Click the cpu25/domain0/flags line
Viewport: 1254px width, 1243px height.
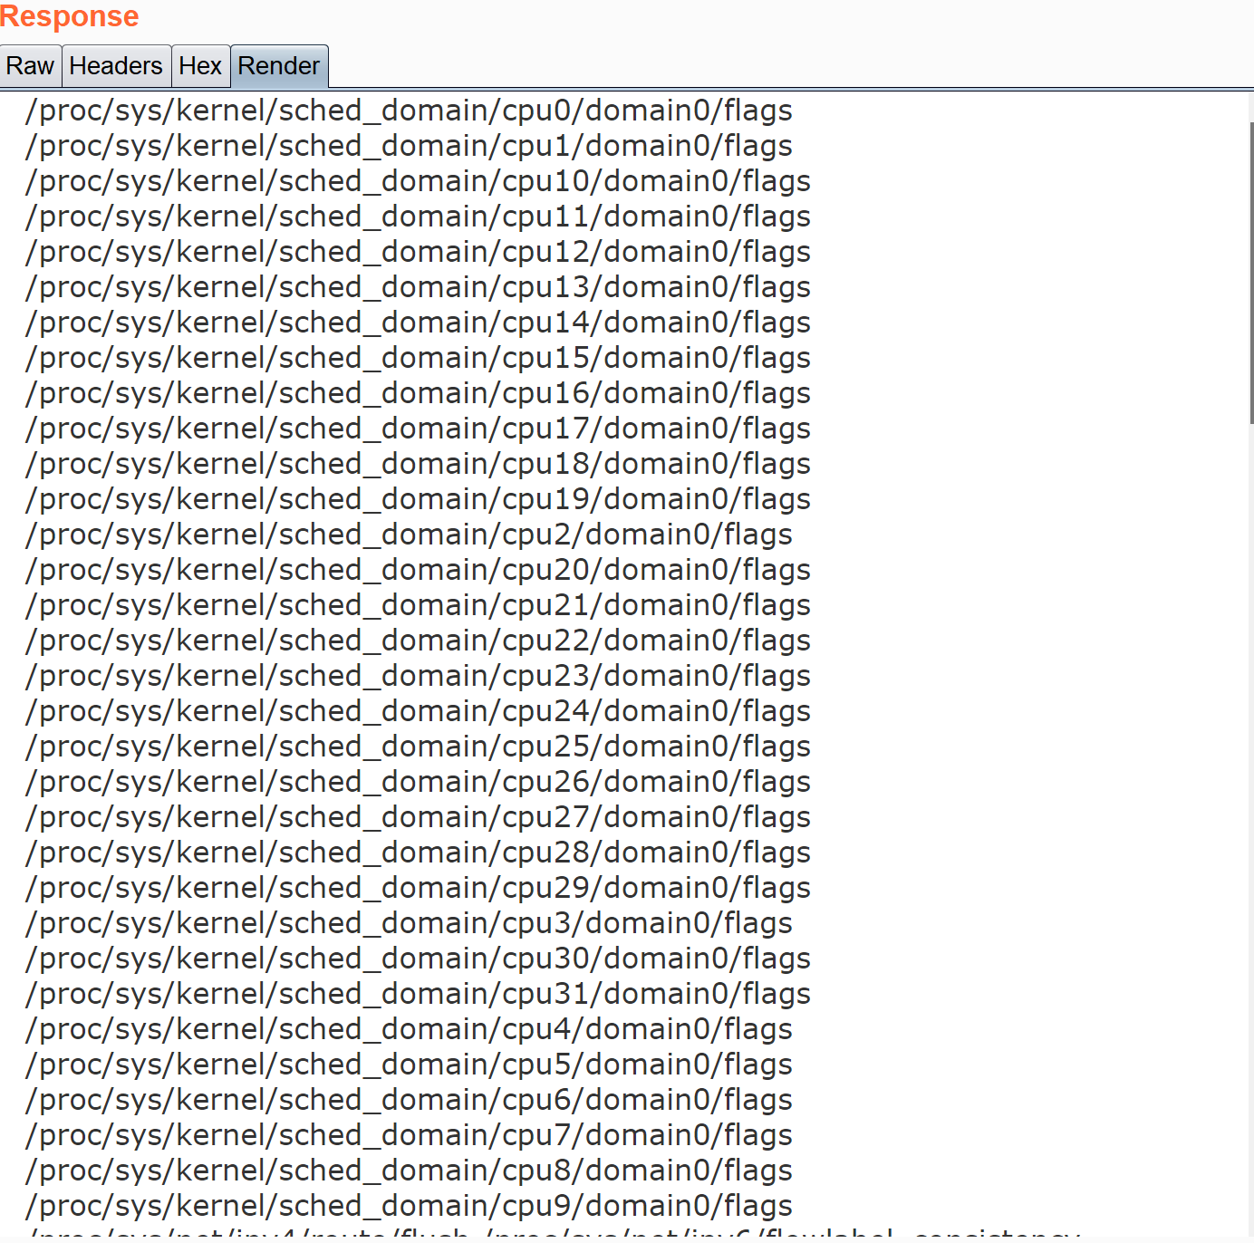pyautogui.click(x=418, y=747)
